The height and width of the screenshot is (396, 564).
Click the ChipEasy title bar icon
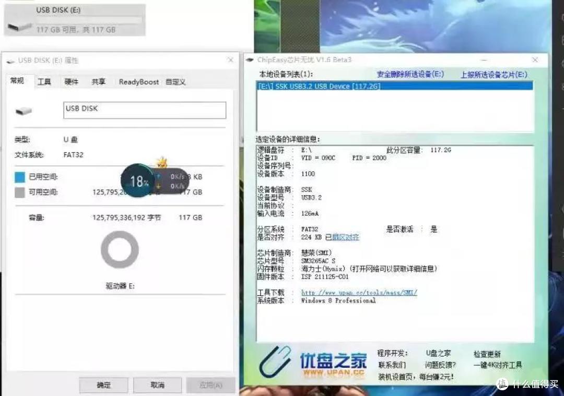[x=250, y=60]
